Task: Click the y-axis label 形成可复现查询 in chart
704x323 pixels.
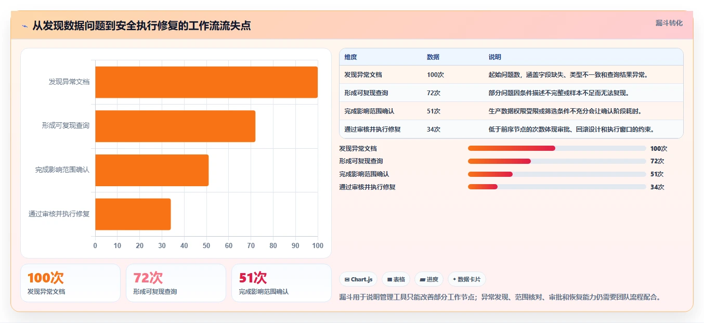Action: [x=66, y=125]
